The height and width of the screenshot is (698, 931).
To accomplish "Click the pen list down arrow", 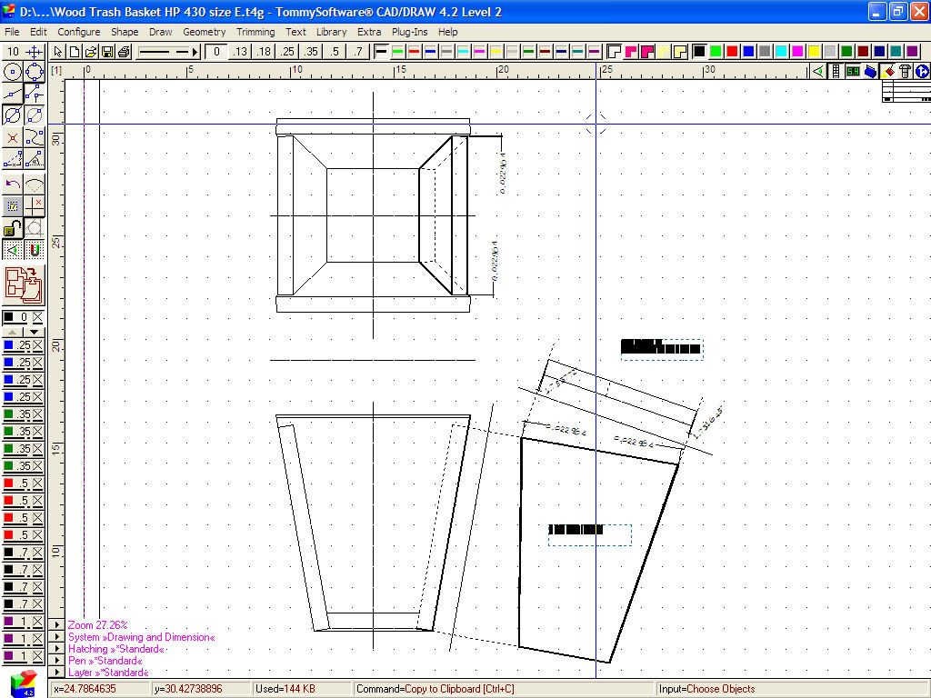I will (34, 332).
